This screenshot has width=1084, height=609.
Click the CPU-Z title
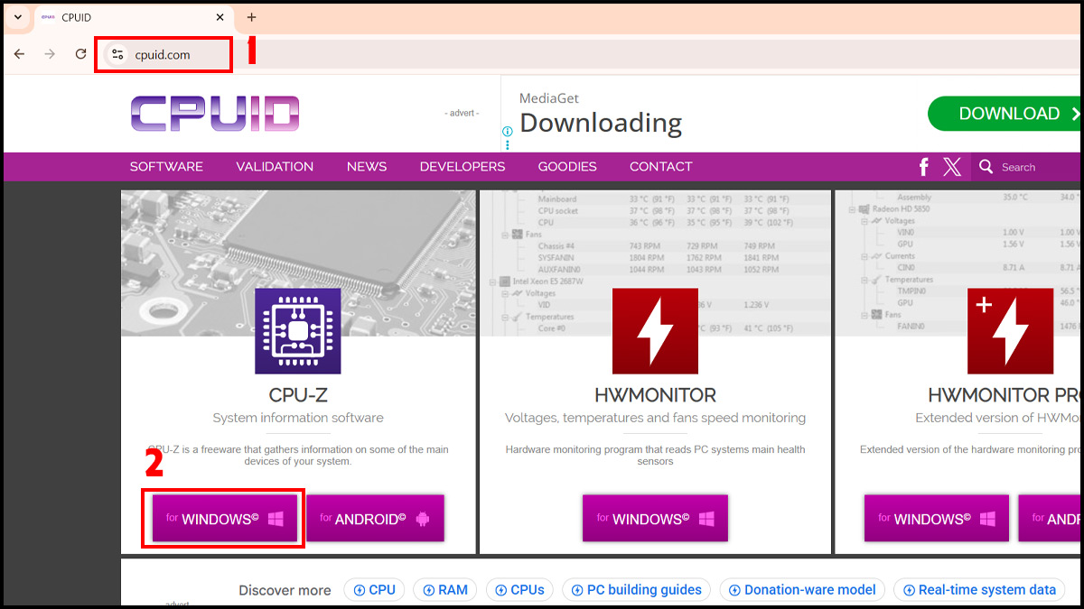pos(298,395)
